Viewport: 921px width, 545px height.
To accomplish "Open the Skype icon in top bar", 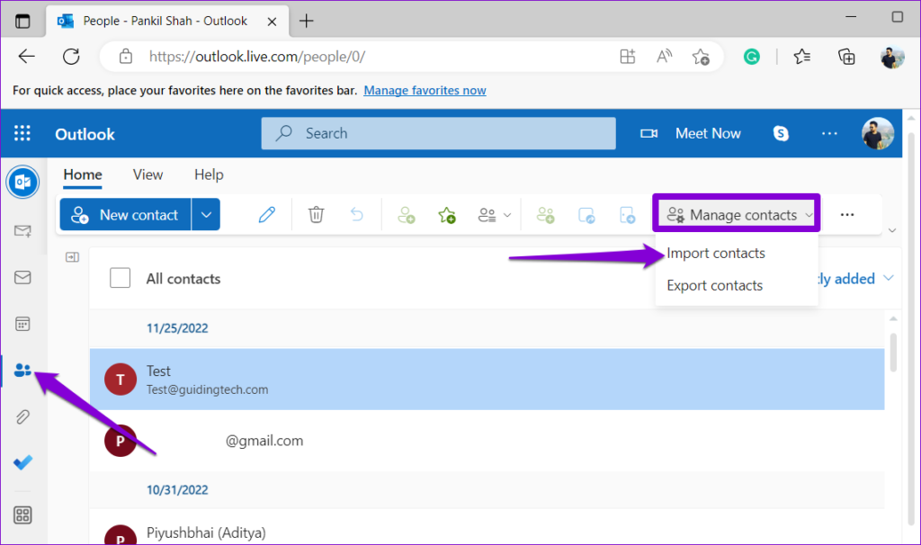I will point(781,133).
